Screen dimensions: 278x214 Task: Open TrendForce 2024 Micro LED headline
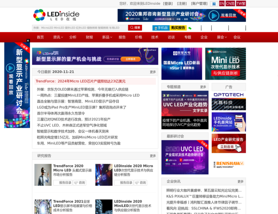click(x=80, y=81)
